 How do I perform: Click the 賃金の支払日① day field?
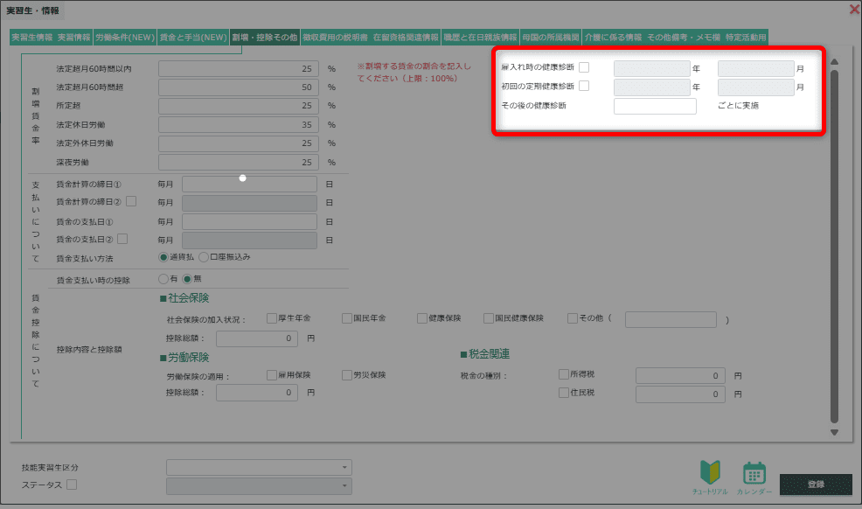click(249, 221)
